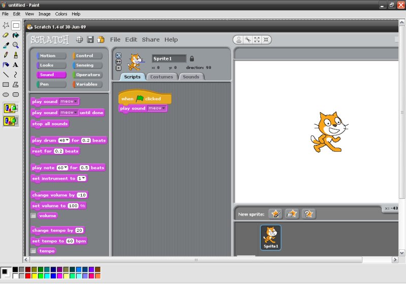406x284 pixels.
Task: Choose the Ellipse shape tool
Action: [6, 94]
